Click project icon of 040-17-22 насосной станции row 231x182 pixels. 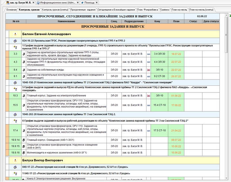click(15, 167)
